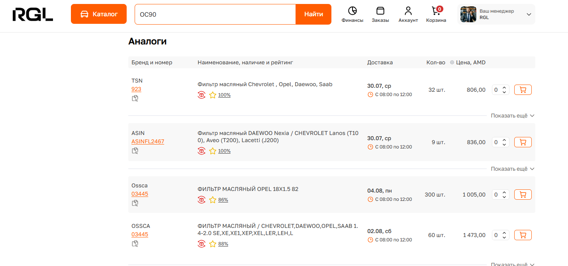Click the Кол-во column header

point(436,62)
